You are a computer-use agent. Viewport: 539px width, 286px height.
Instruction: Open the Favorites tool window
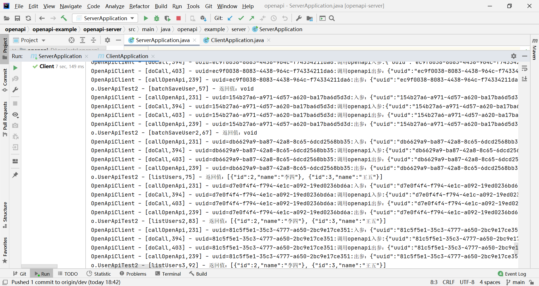tap(5, 250)
